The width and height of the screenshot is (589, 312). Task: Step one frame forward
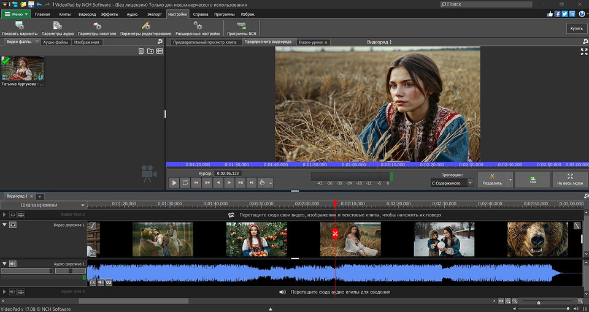pyautogui.click(x=229, y=183)
